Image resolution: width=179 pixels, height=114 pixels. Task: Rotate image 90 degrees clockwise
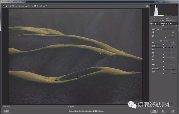pos(47,6)
